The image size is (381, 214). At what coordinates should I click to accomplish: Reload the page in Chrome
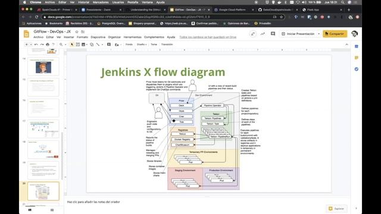pos(36,17)
